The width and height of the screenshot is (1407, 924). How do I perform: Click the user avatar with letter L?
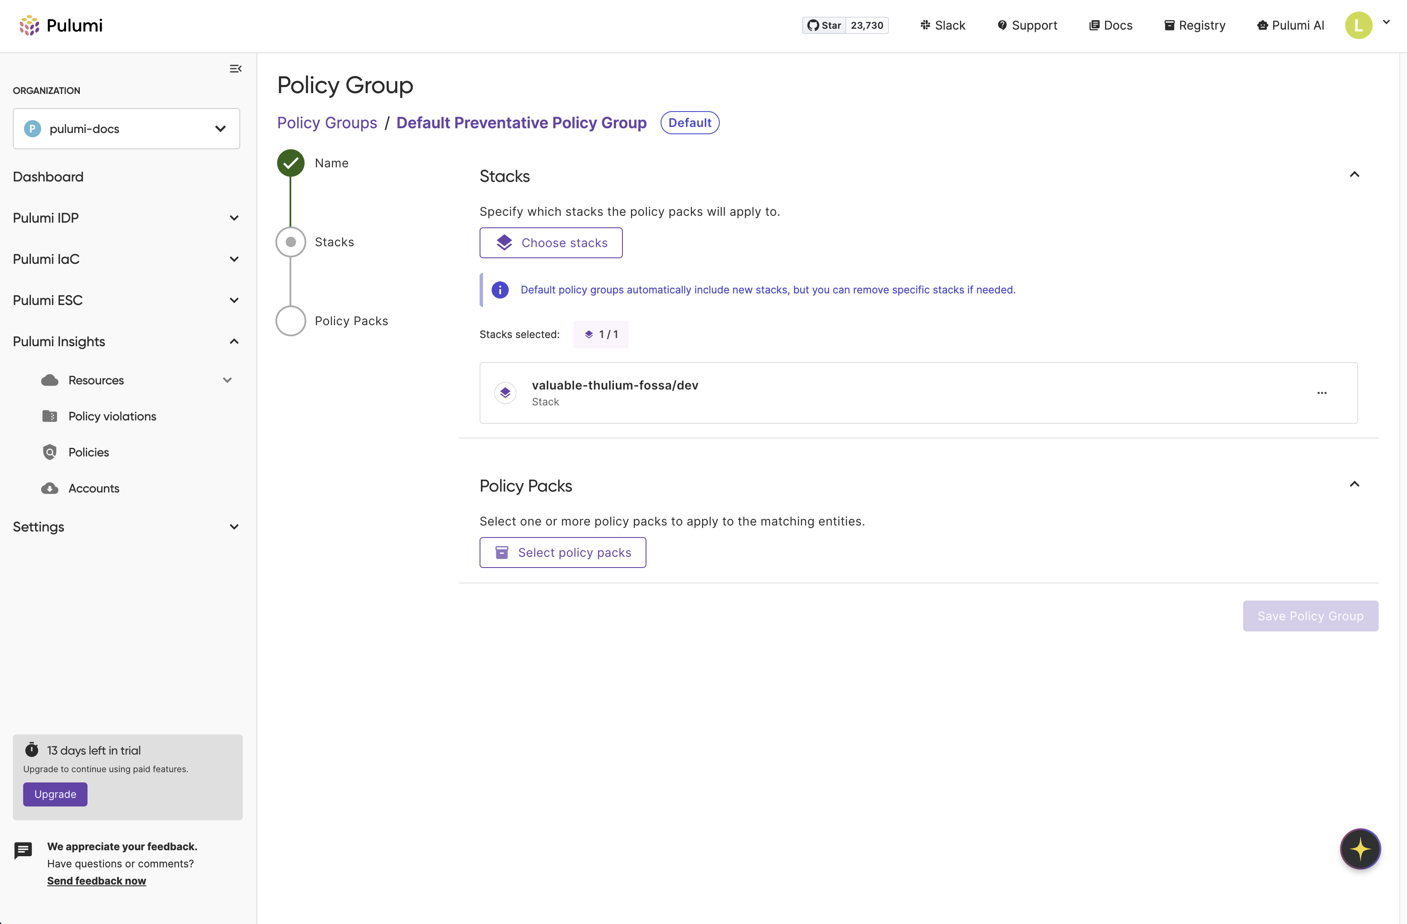pos(1359,25)
